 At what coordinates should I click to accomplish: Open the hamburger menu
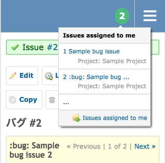pyautogui.click(x=150, y=16)
